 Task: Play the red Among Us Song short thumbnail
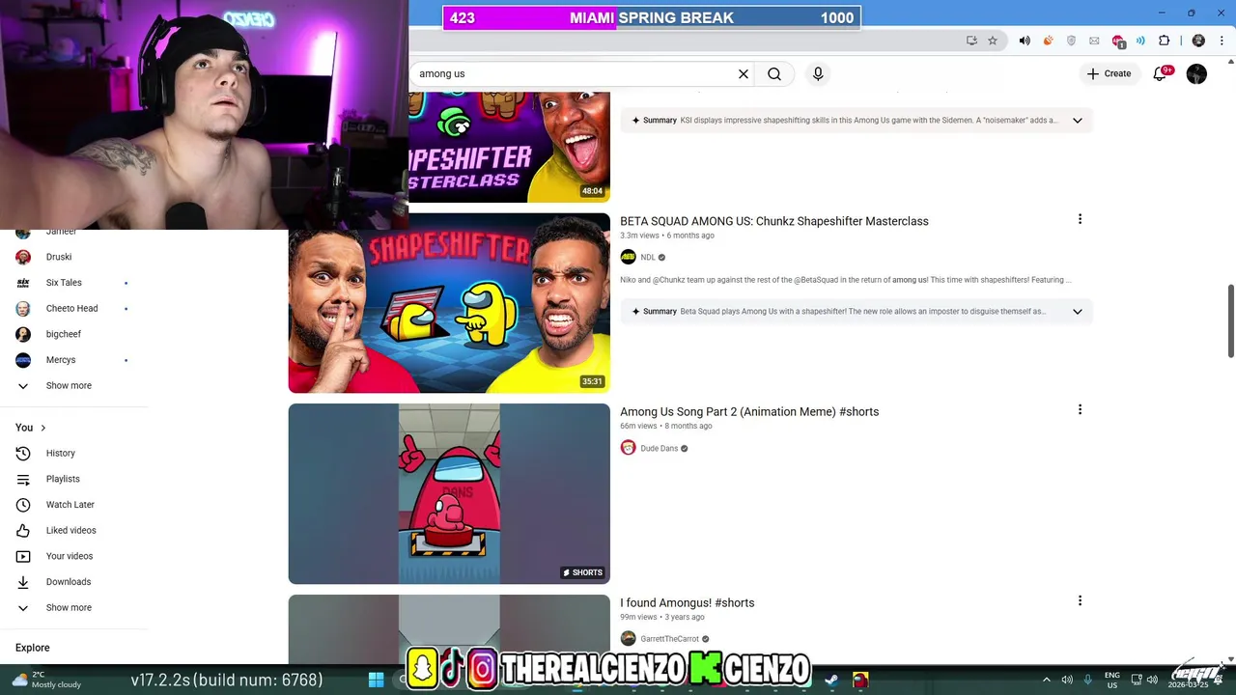[449, 493]
